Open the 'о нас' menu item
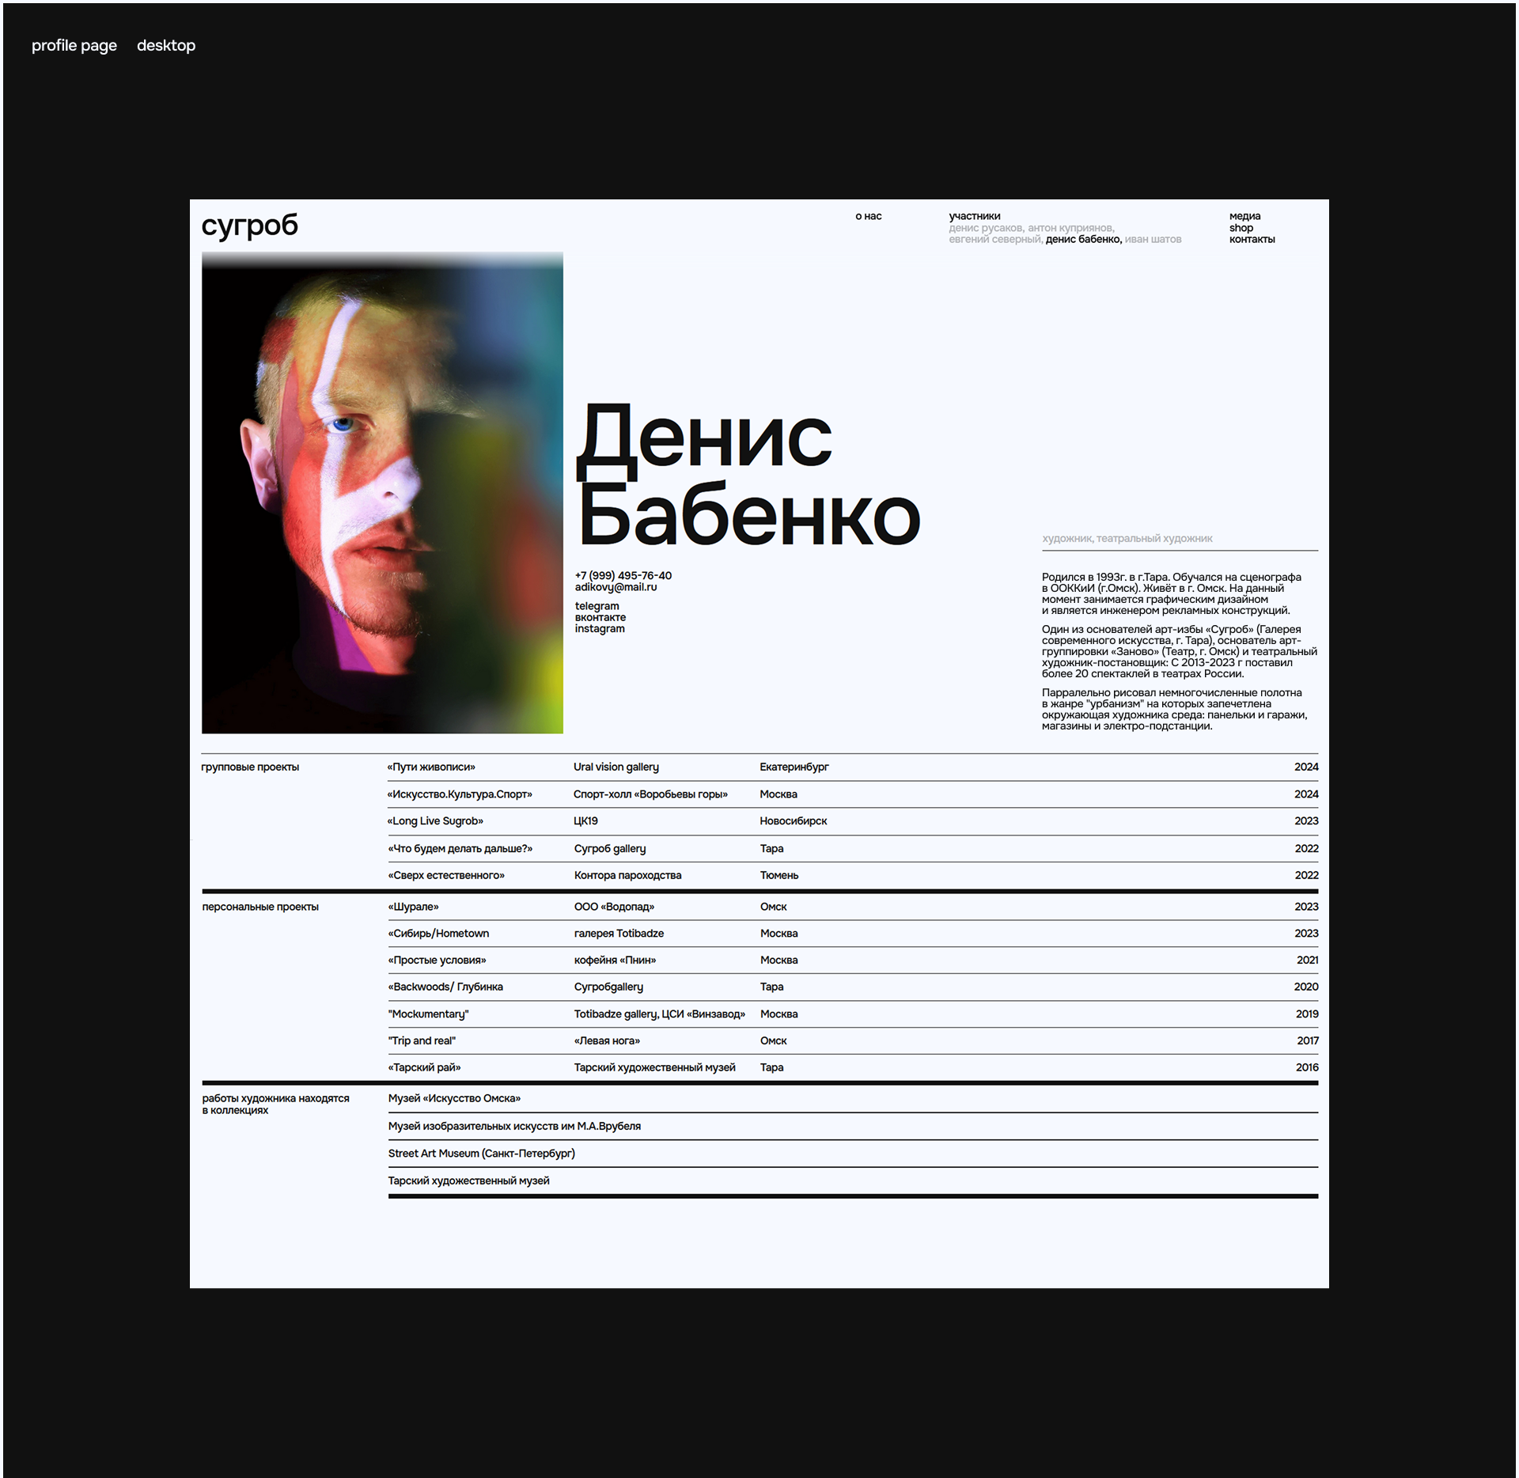 (868, 216)
